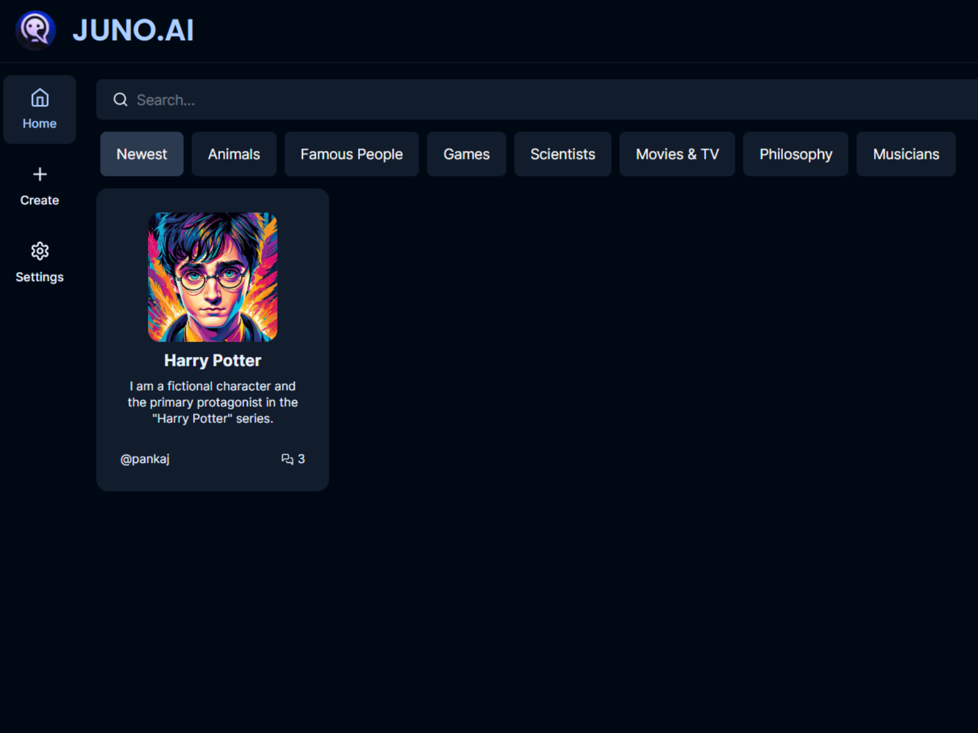Click the Create label in sidebar

(40, 200)
